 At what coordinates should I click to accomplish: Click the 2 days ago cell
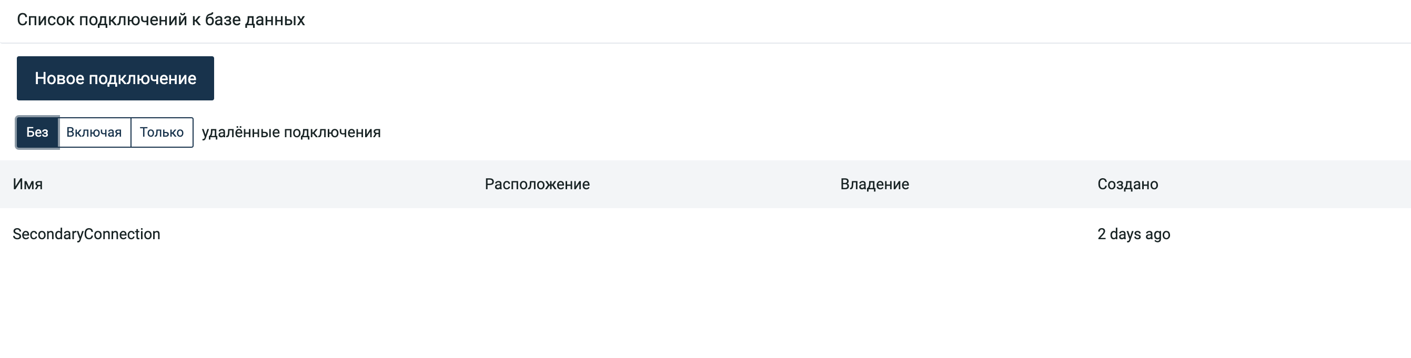pos(1133,234)
